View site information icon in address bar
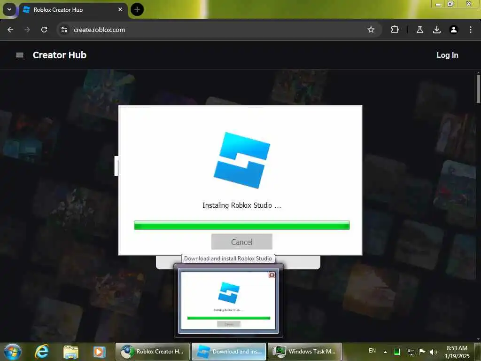481x361 pixels. point(64,30)
